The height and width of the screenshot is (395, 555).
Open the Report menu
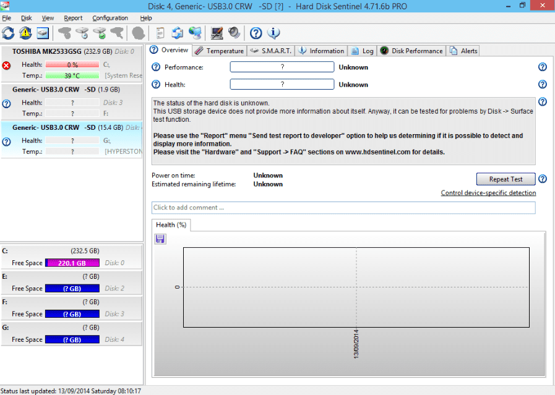pos(73,18)
